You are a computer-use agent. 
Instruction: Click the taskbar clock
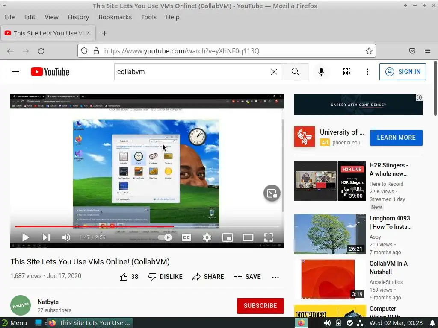(x=396, y=323)
